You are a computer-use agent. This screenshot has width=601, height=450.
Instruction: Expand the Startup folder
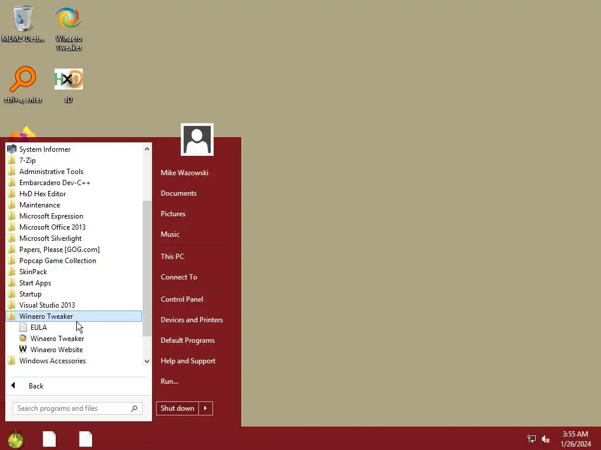point(73,294)
